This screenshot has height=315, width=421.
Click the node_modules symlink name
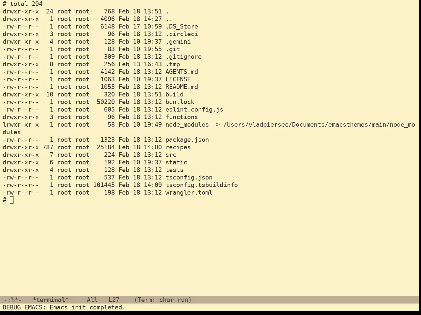(187, 125)
